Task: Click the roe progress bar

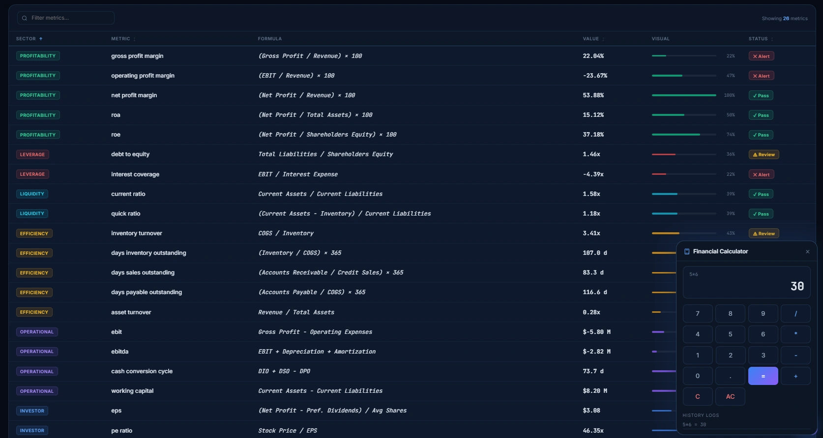Action: coord(683,135)
